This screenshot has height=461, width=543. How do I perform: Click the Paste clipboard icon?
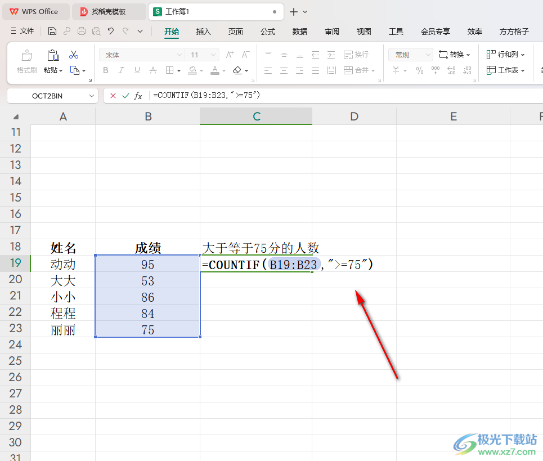click(53, 55)
